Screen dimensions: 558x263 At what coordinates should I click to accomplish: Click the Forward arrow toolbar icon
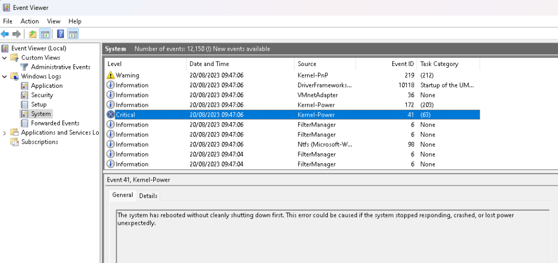click(x=16, y=34)
